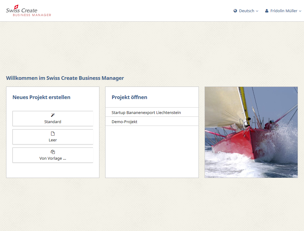Click the Willkommen im Swiss Create heading
Viewport: 304px width, 231px height.
[x=65, y=78]
